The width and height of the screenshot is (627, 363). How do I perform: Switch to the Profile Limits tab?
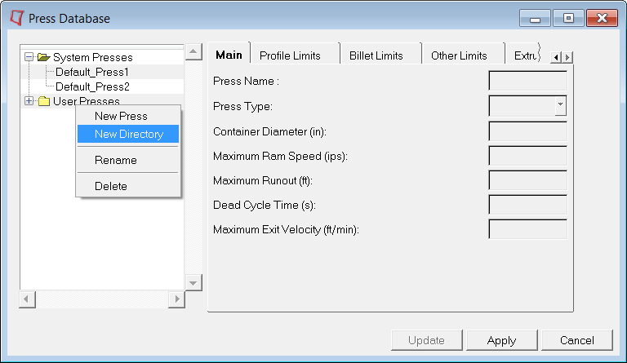click(x=290, y=55)
